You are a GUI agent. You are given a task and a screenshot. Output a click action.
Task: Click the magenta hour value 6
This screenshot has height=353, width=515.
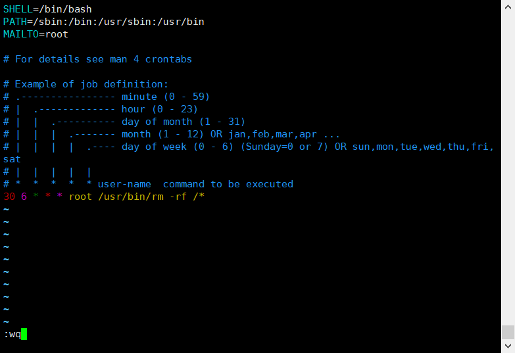point(24,197)
